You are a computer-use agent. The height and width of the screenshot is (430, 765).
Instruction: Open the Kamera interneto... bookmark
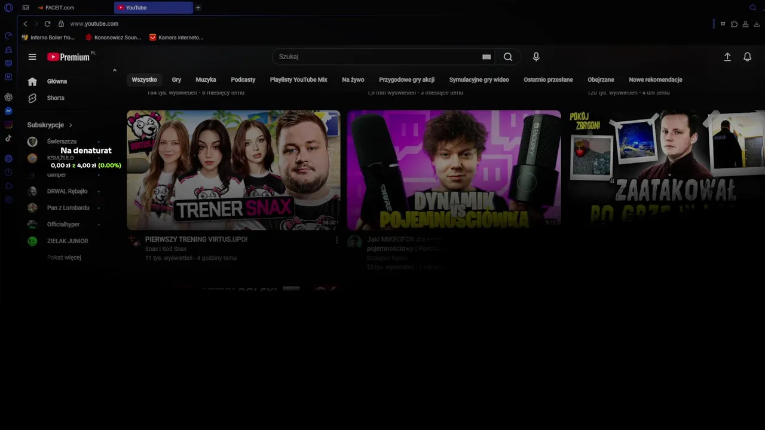176,38
